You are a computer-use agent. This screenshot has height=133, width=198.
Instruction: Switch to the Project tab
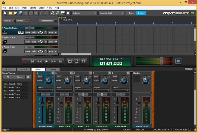click(x=9, y=69)
